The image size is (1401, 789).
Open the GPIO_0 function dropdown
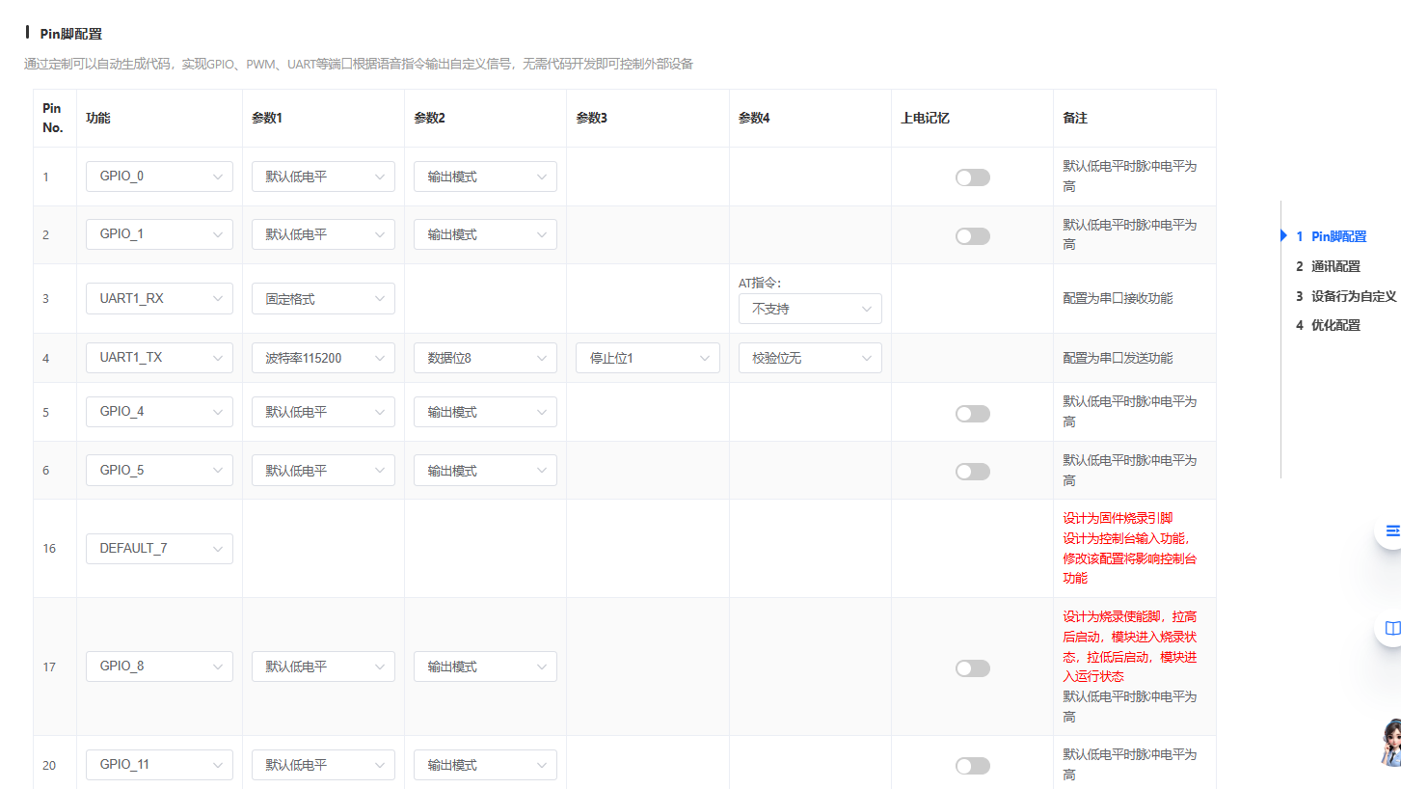click(159, 176)
